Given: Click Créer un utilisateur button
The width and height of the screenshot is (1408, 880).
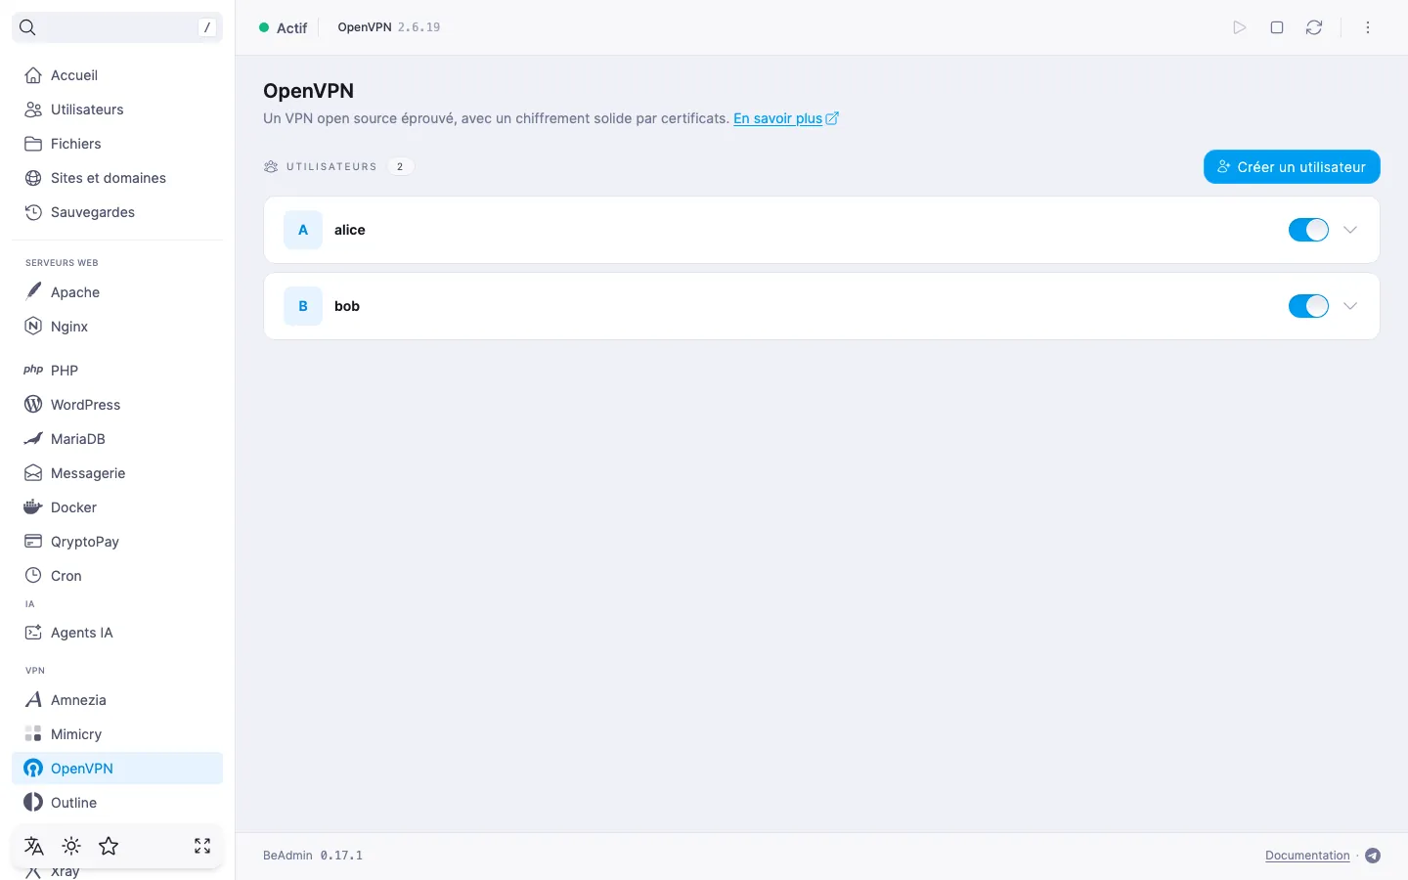Looking at the screenshot, I should (1292, 166).
